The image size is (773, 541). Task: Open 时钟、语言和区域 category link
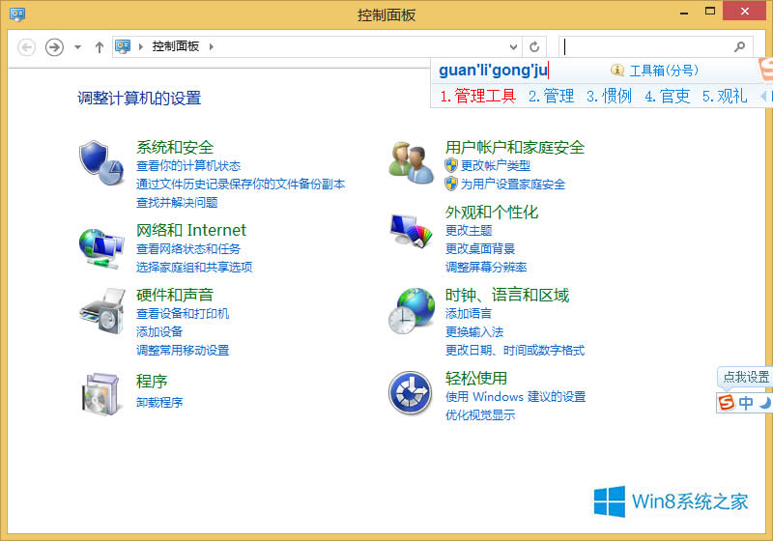click(507, 295)
